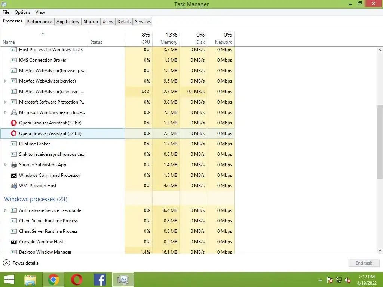This screenshot has height=287, width=383.
Task: Click the 0.1 MB/s disk value
Action: [x=196, y=92]
